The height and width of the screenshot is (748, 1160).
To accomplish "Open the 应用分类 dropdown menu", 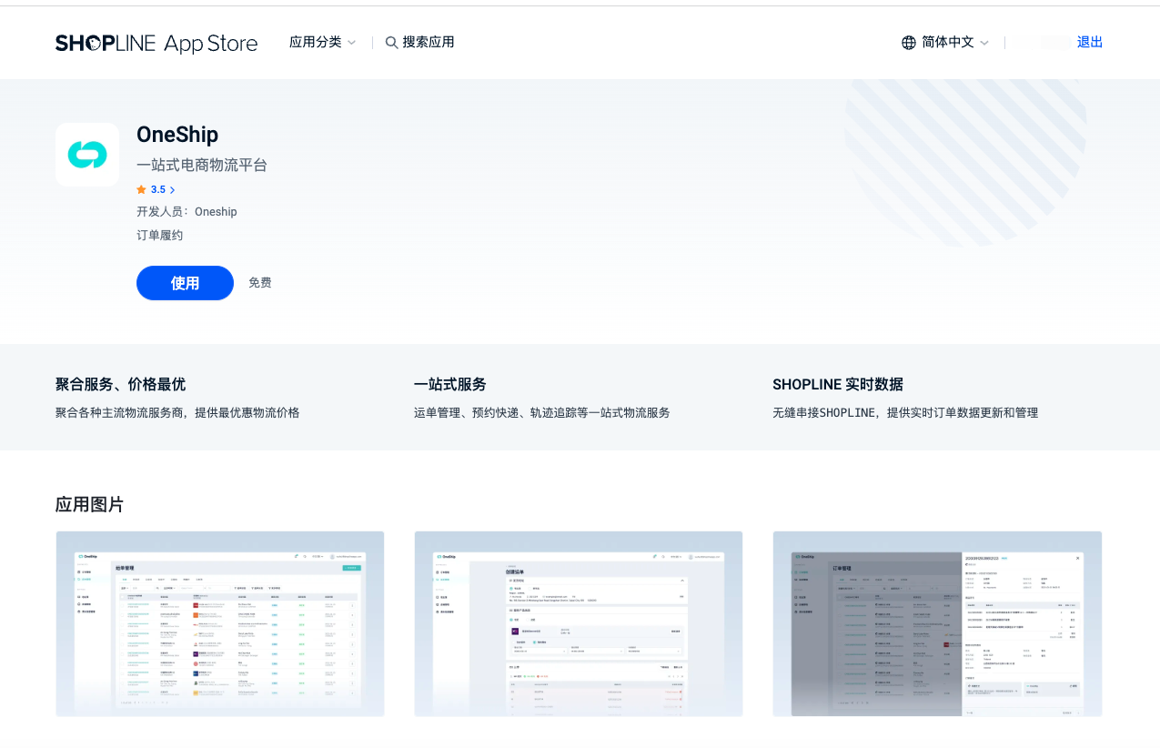I will [322, 42].
